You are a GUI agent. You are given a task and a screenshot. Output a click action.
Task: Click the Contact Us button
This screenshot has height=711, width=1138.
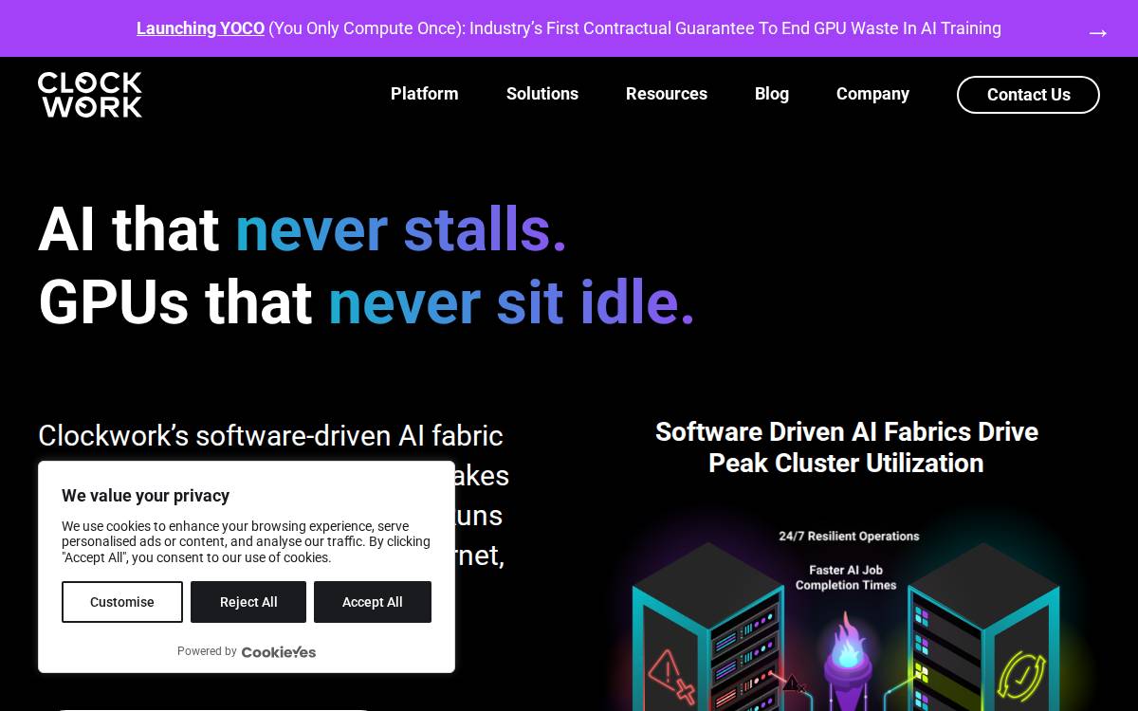[x=1028, y=95]
